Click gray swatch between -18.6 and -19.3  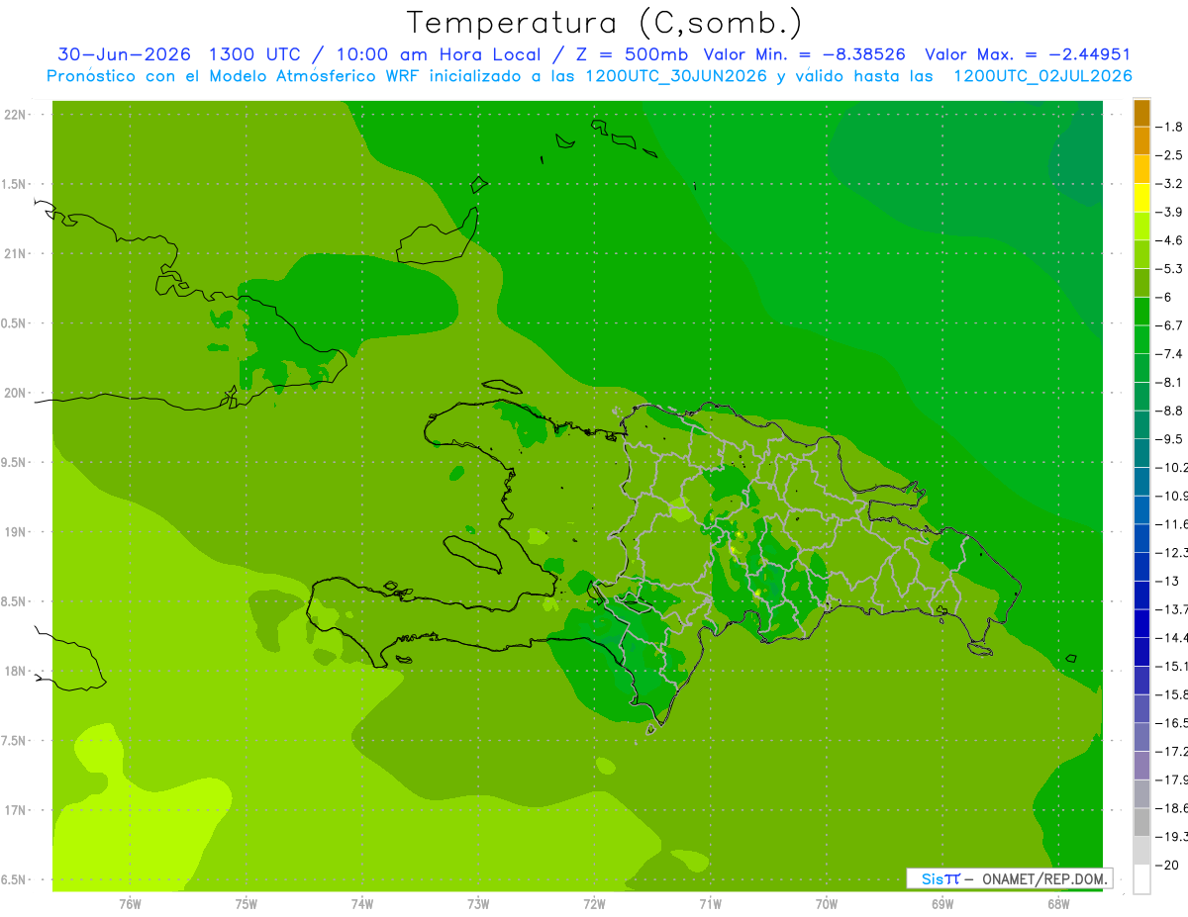(1141, 822)
